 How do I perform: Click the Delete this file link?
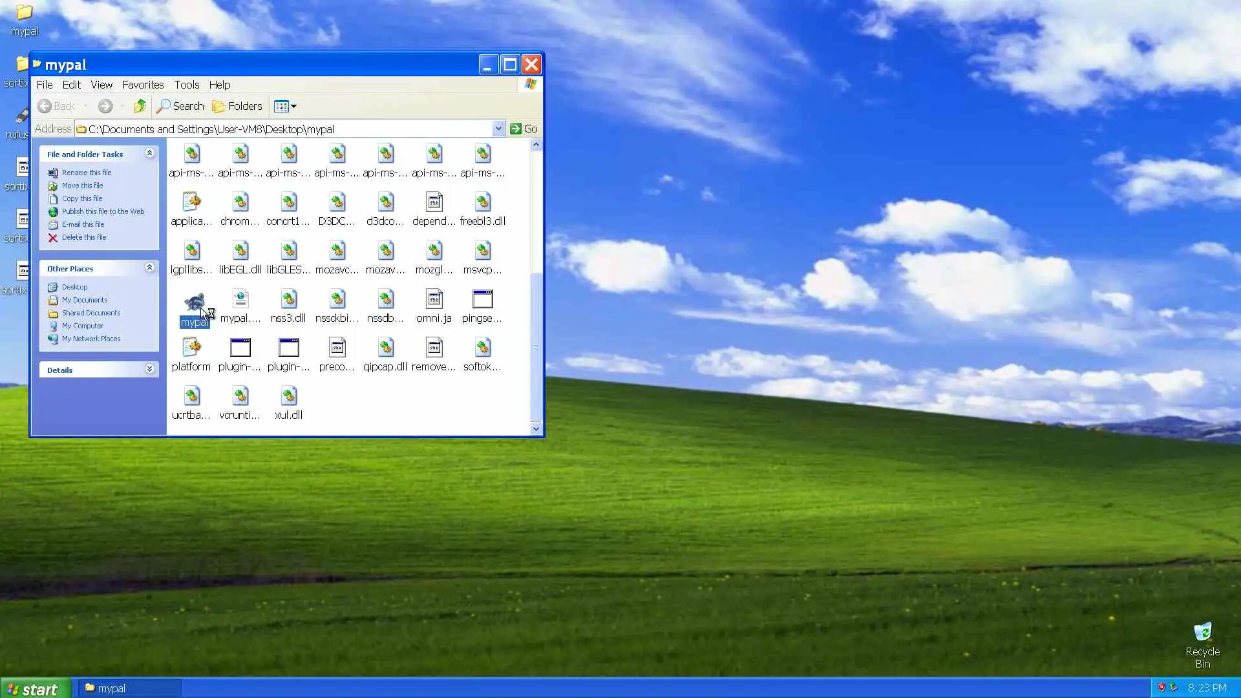point(84,237)
